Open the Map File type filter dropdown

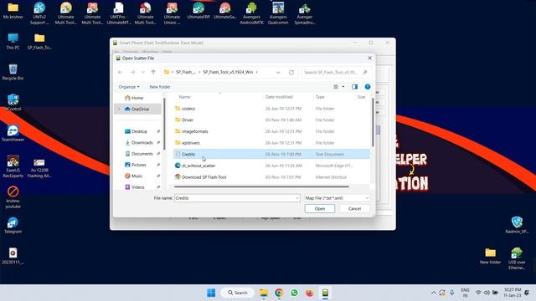(x=337, y=198)
